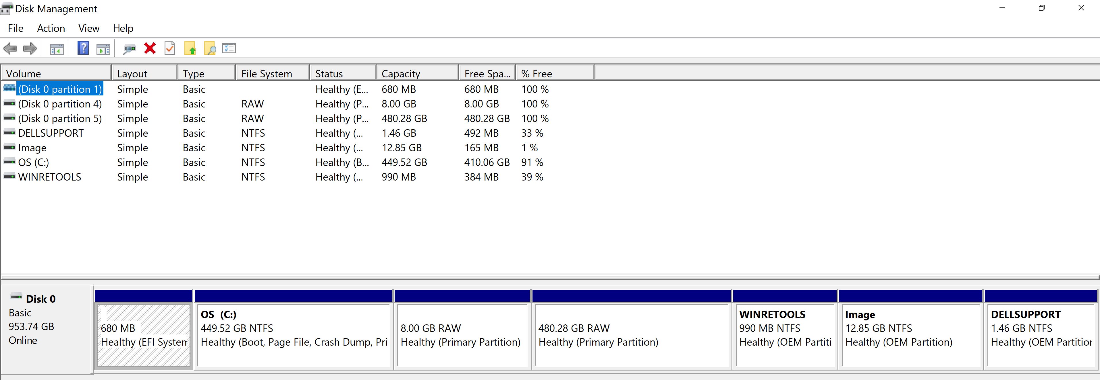Click the Back arrow toolbar icon

pyautogui.click(x=10, y=48)
